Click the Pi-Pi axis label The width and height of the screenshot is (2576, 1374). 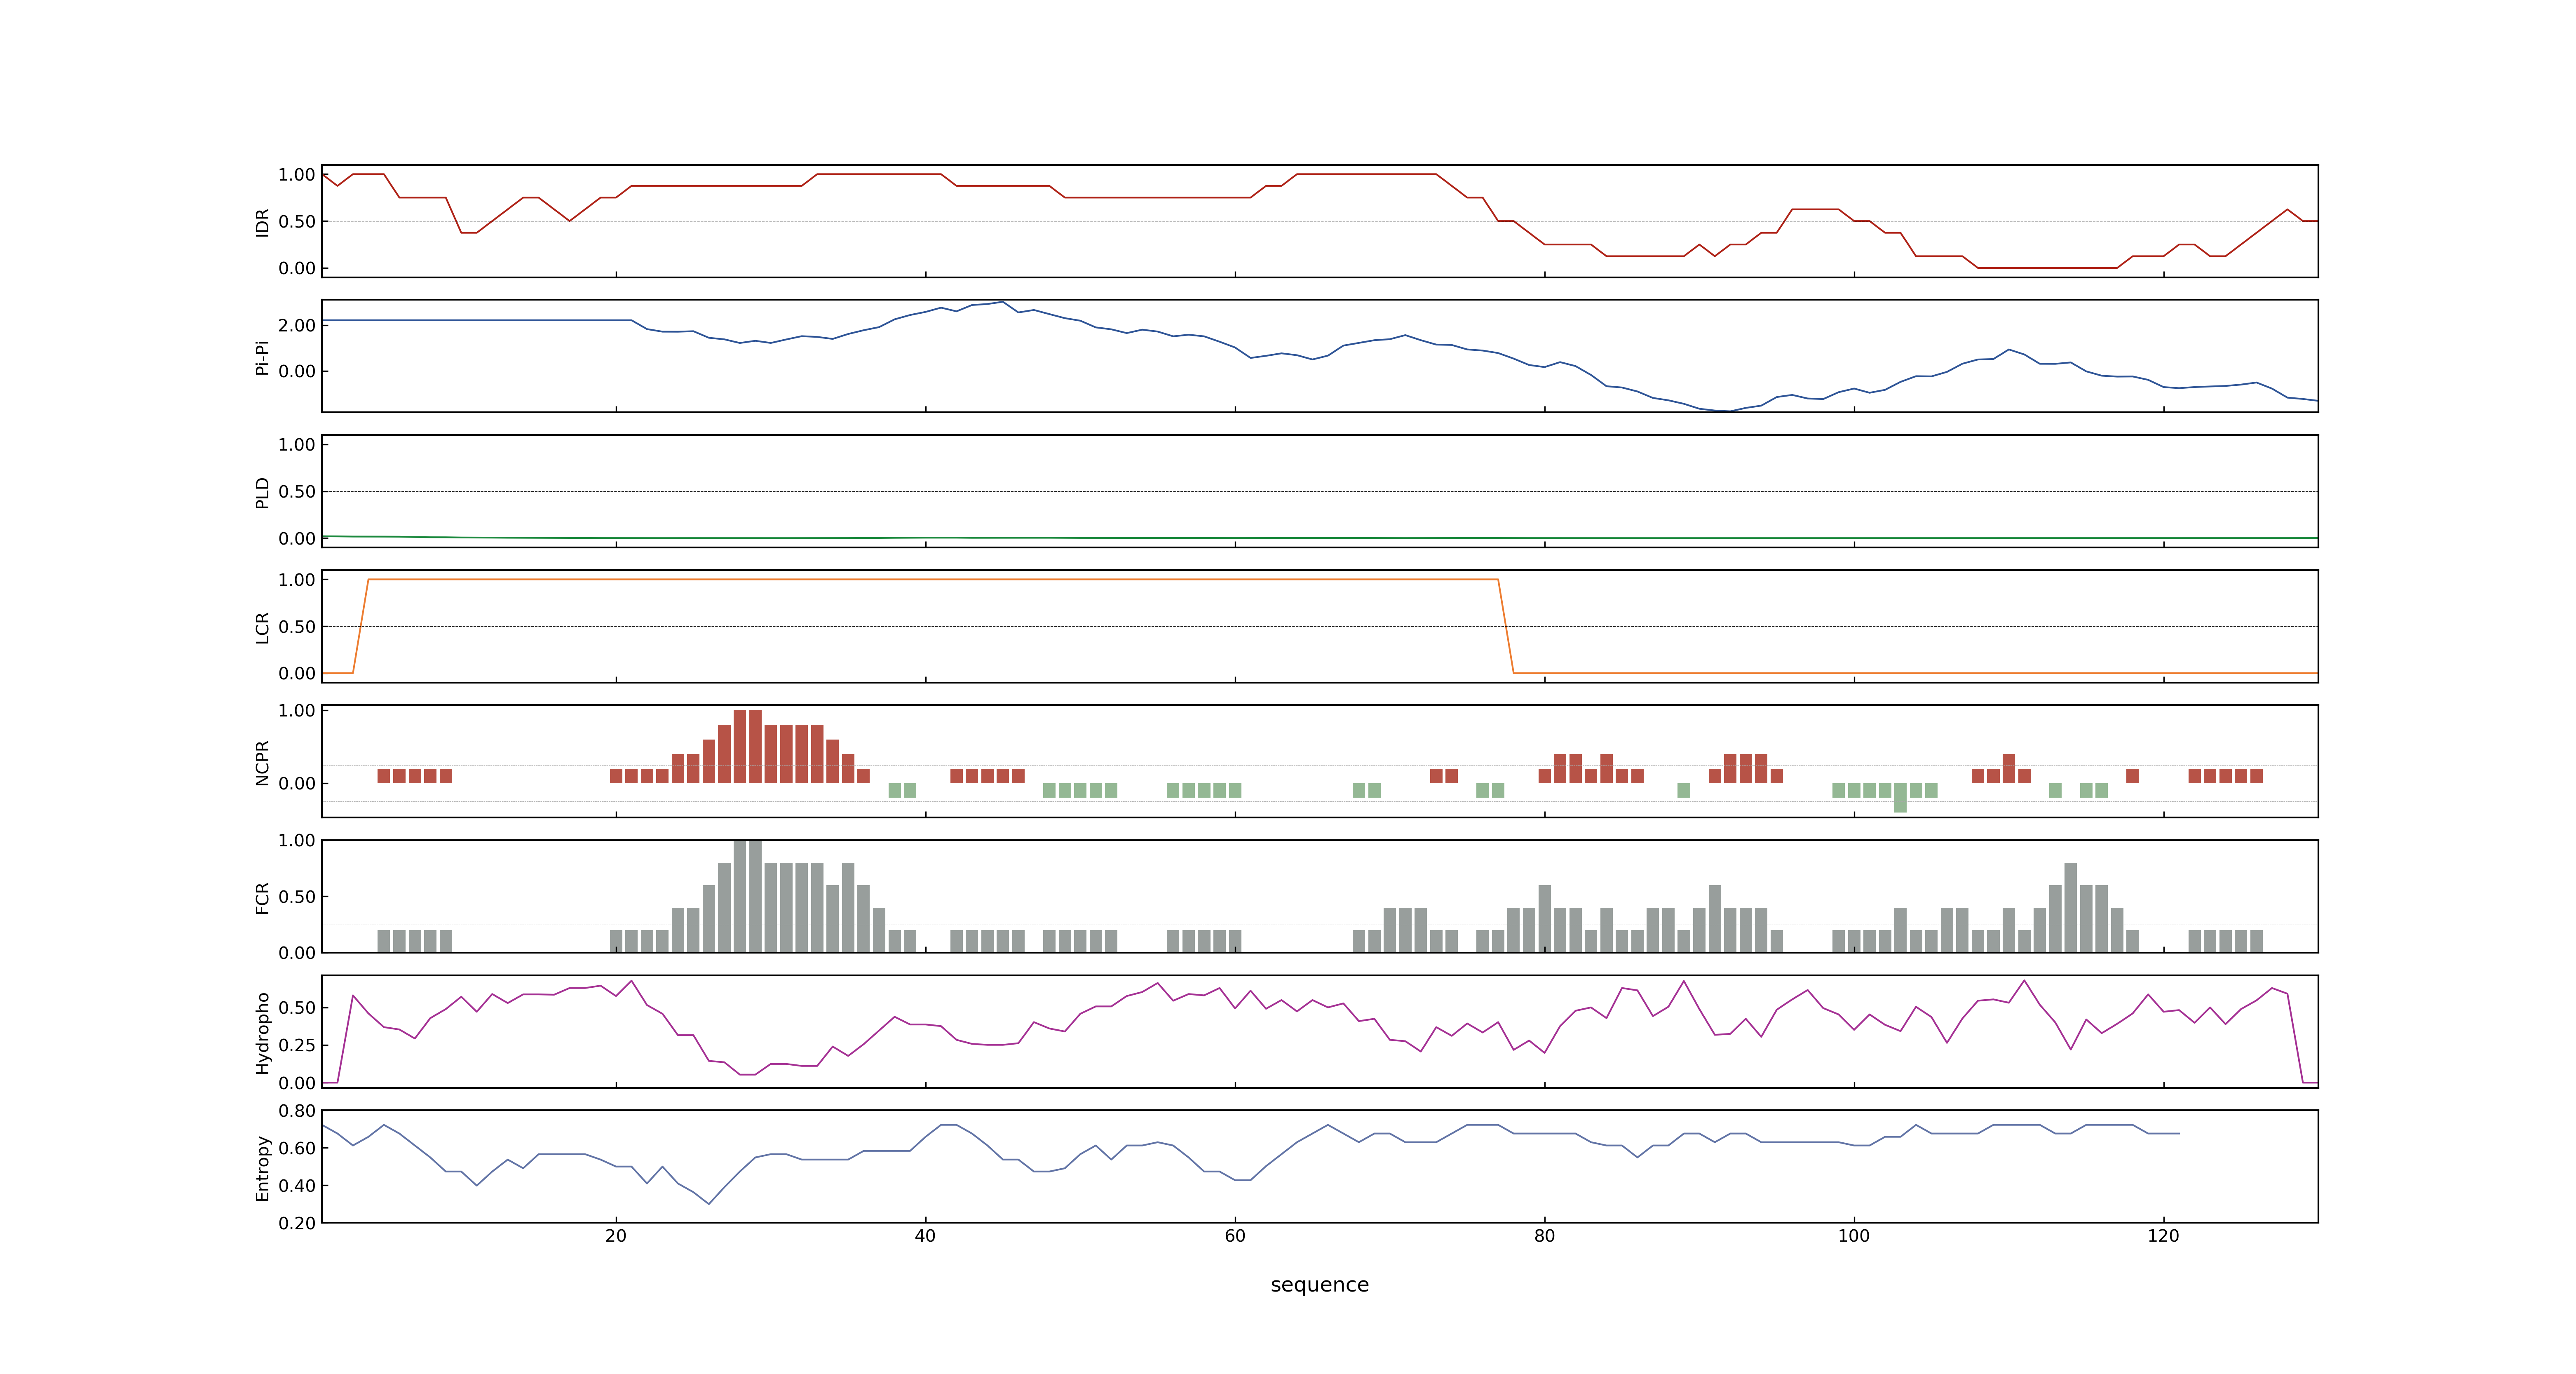click(262, 357)
